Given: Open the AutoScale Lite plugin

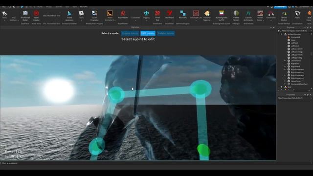Looking at the screenshot, I should [196, 15].
